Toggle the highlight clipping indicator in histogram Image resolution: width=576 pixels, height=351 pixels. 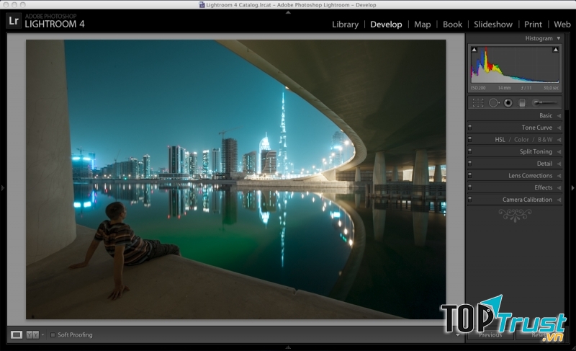pos(555,50)
